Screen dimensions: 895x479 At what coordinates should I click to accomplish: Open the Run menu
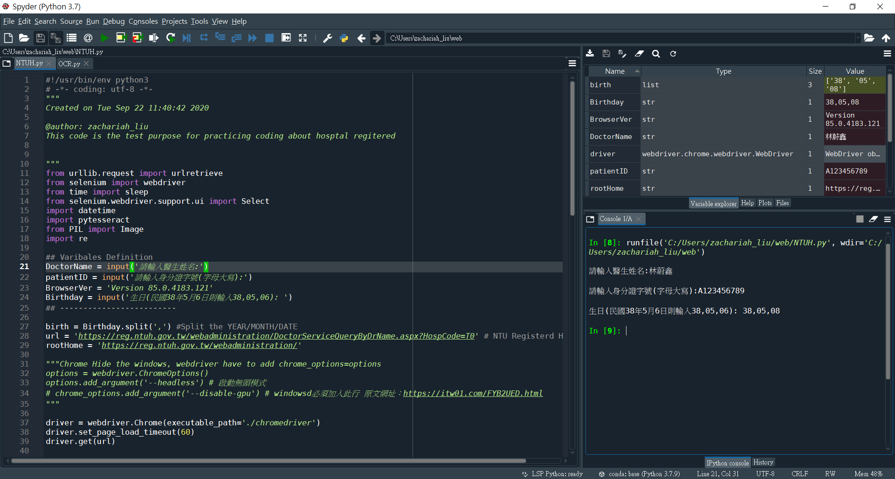[93, 21]
